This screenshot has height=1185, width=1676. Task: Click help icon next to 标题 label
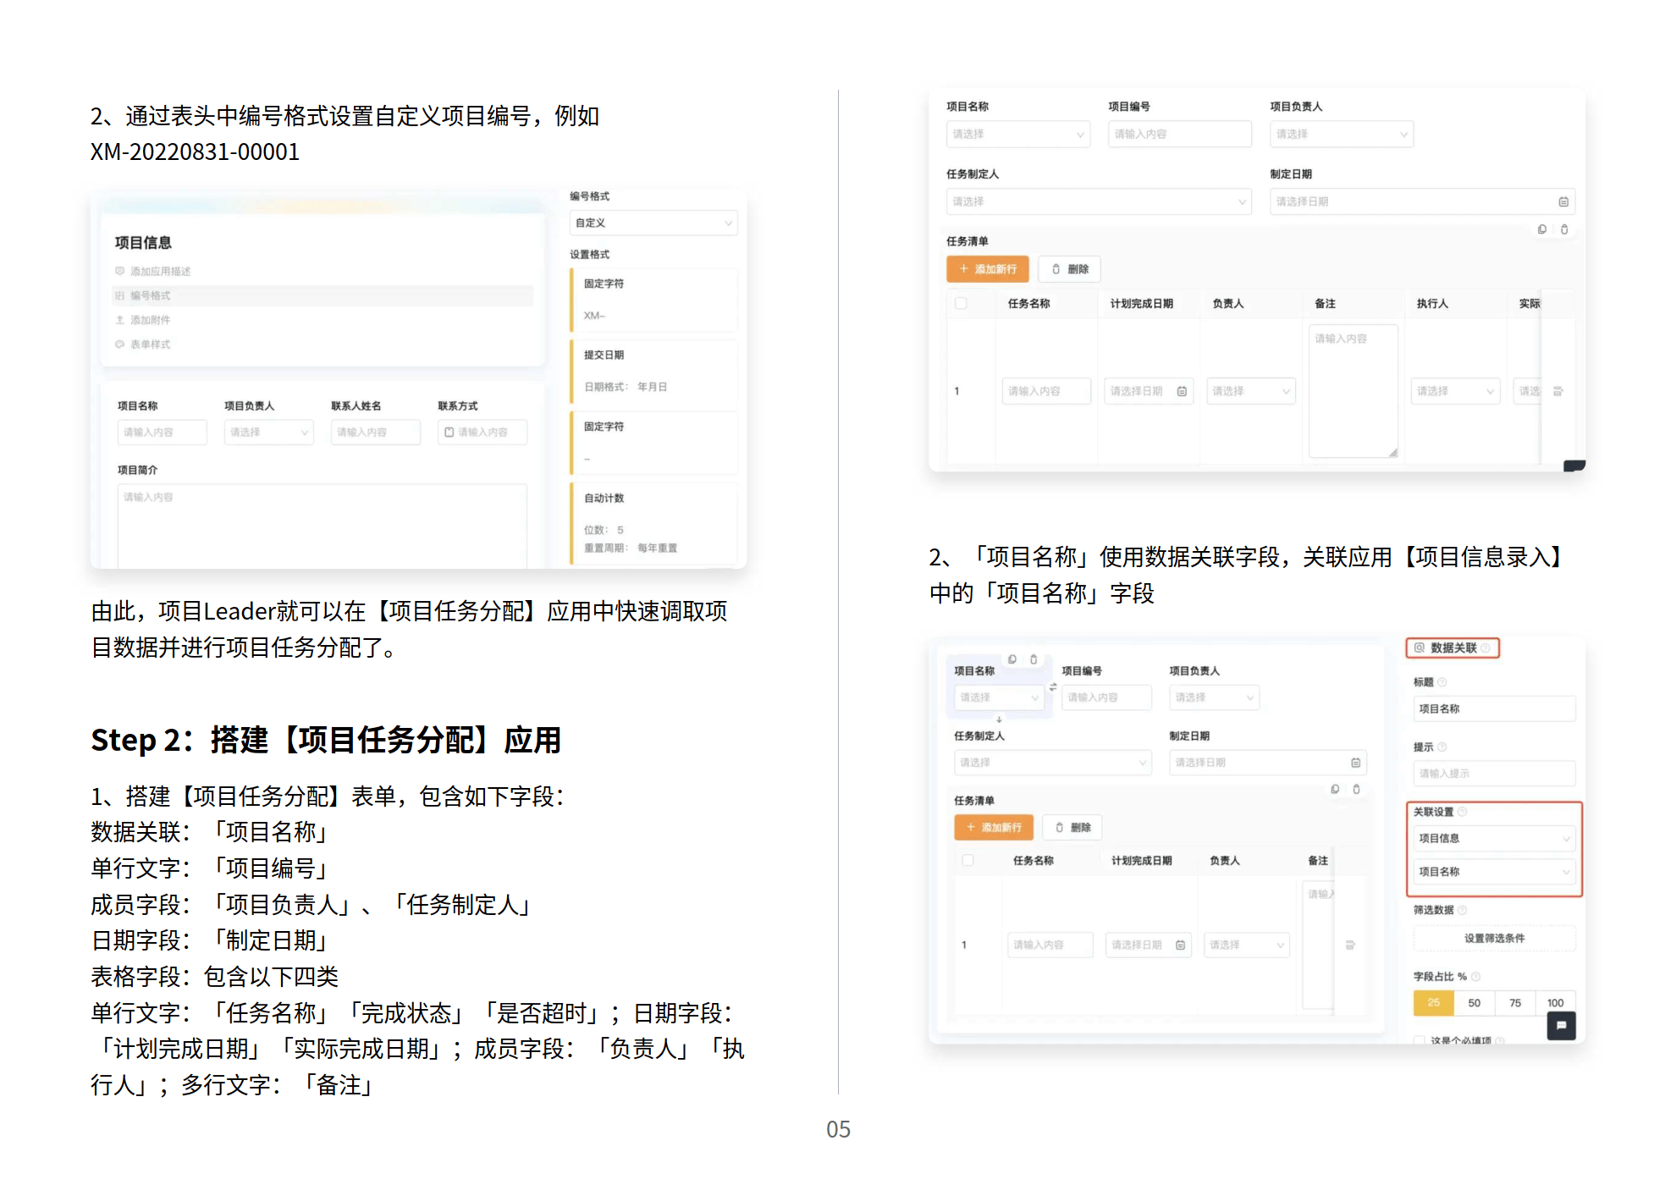pos(1442,682)
